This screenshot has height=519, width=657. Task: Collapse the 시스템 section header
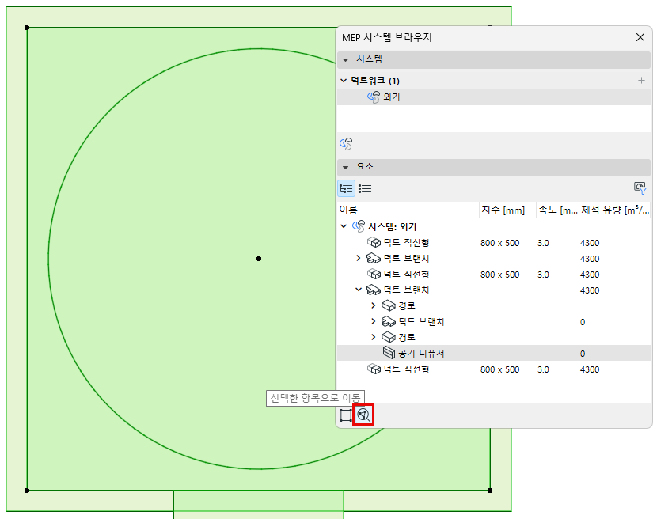click(346, 60)
